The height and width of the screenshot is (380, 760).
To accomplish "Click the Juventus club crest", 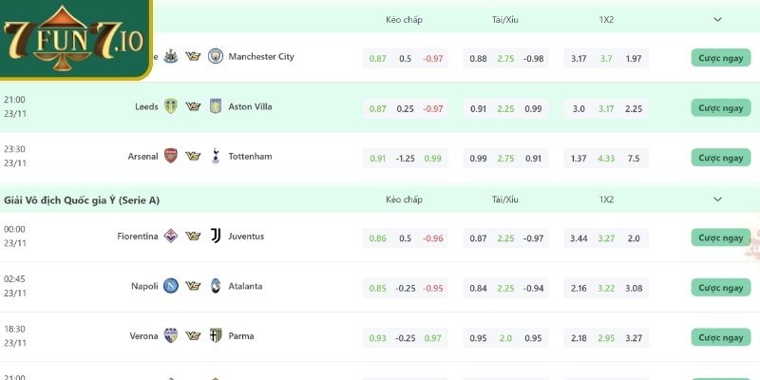I will tap(215, 237).
